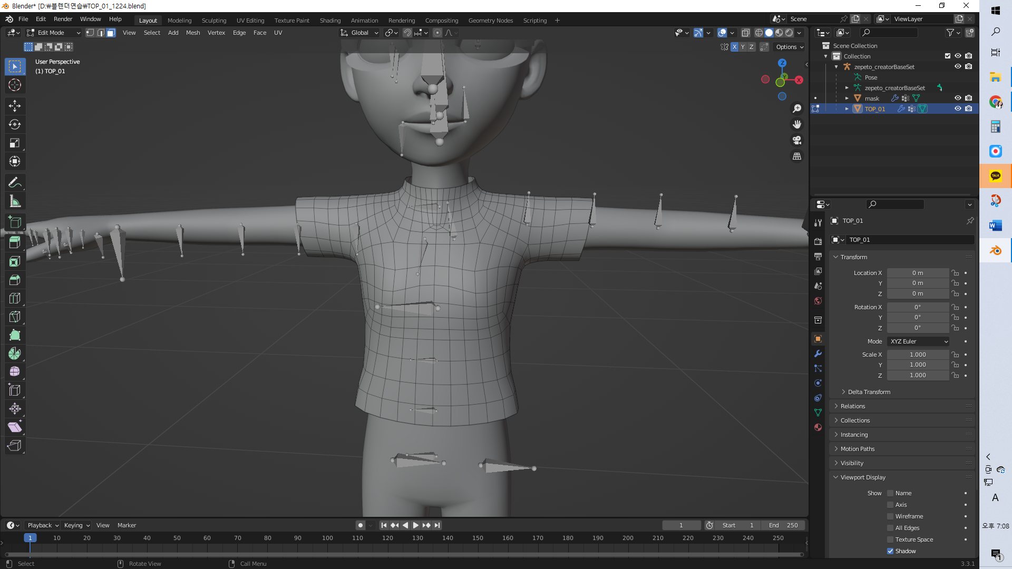Open the Mesh menu

tap(193, 33)
